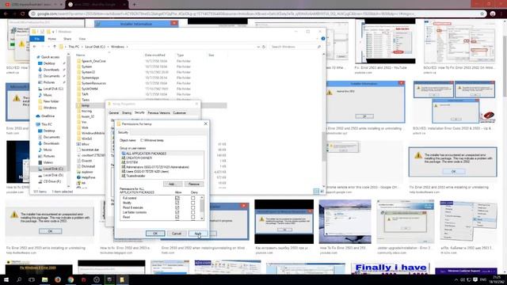Open the Windows Start menu
The image size is (507, 285).
[6, 279]
